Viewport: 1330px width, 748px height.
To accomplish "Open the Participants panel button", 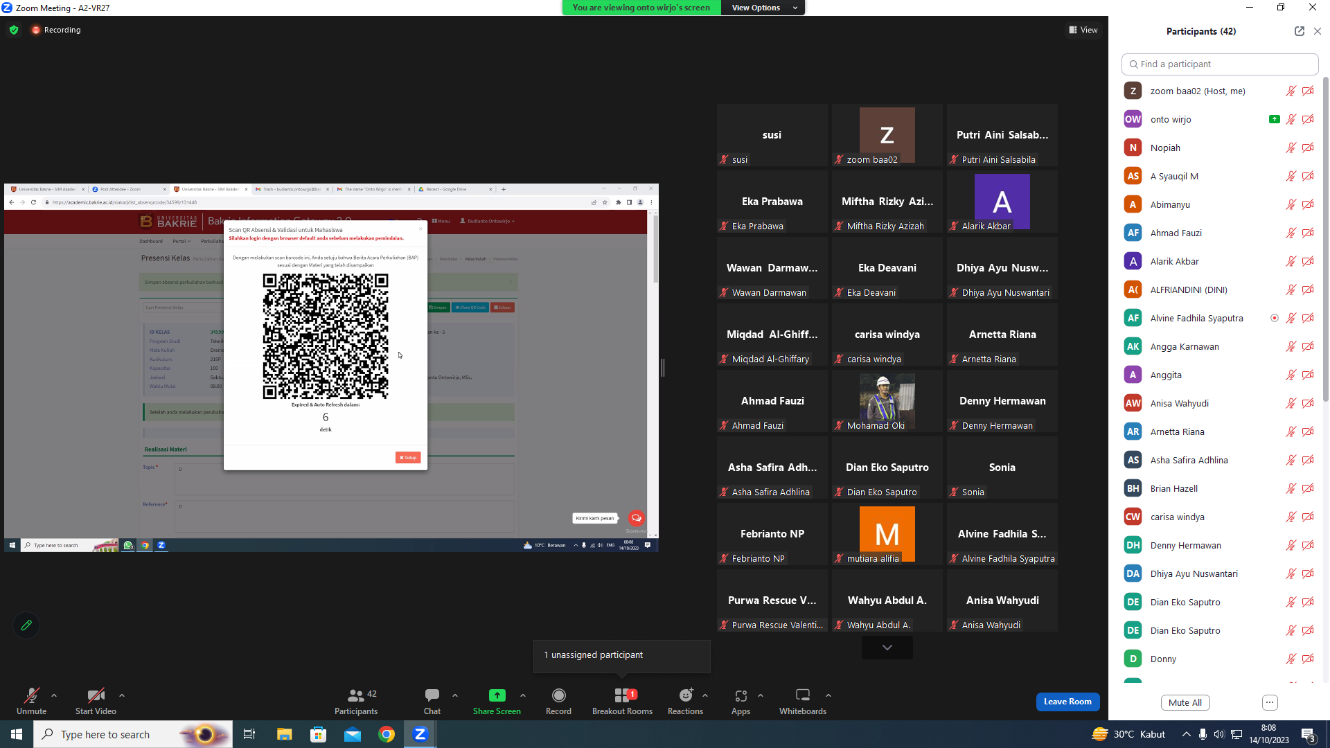I will pos(356,701).
